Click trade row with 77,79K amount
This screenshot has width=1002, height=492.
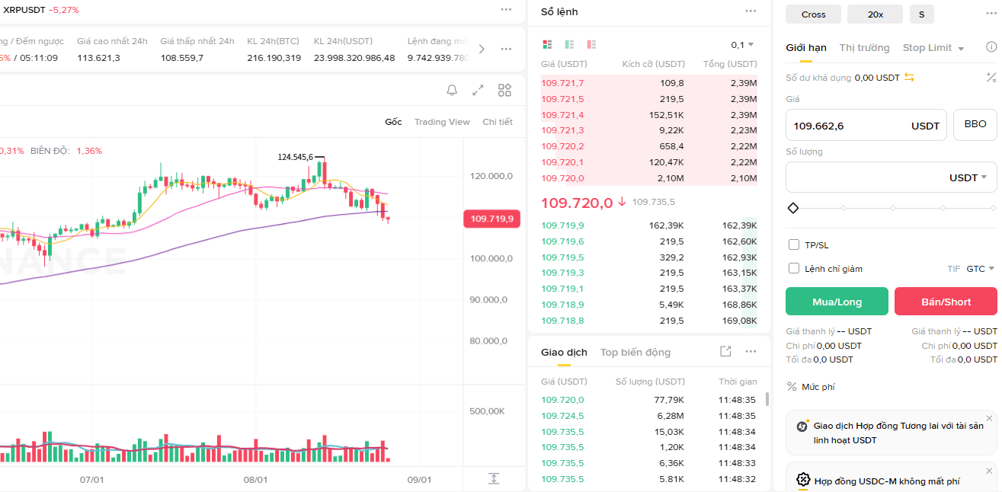click(x=648, y=400)
